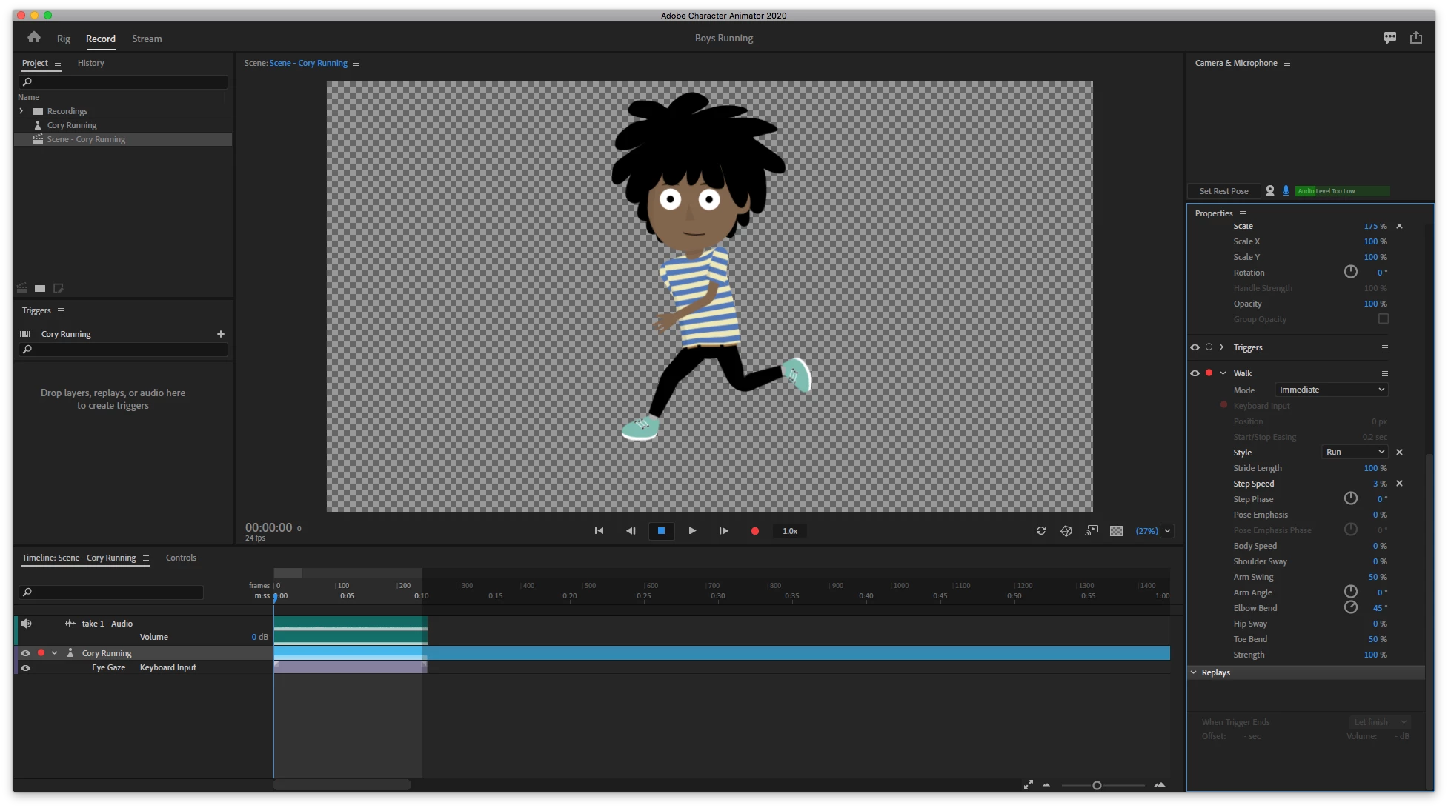
Task: Click the Share export icon
Action: pos(1416,38)
